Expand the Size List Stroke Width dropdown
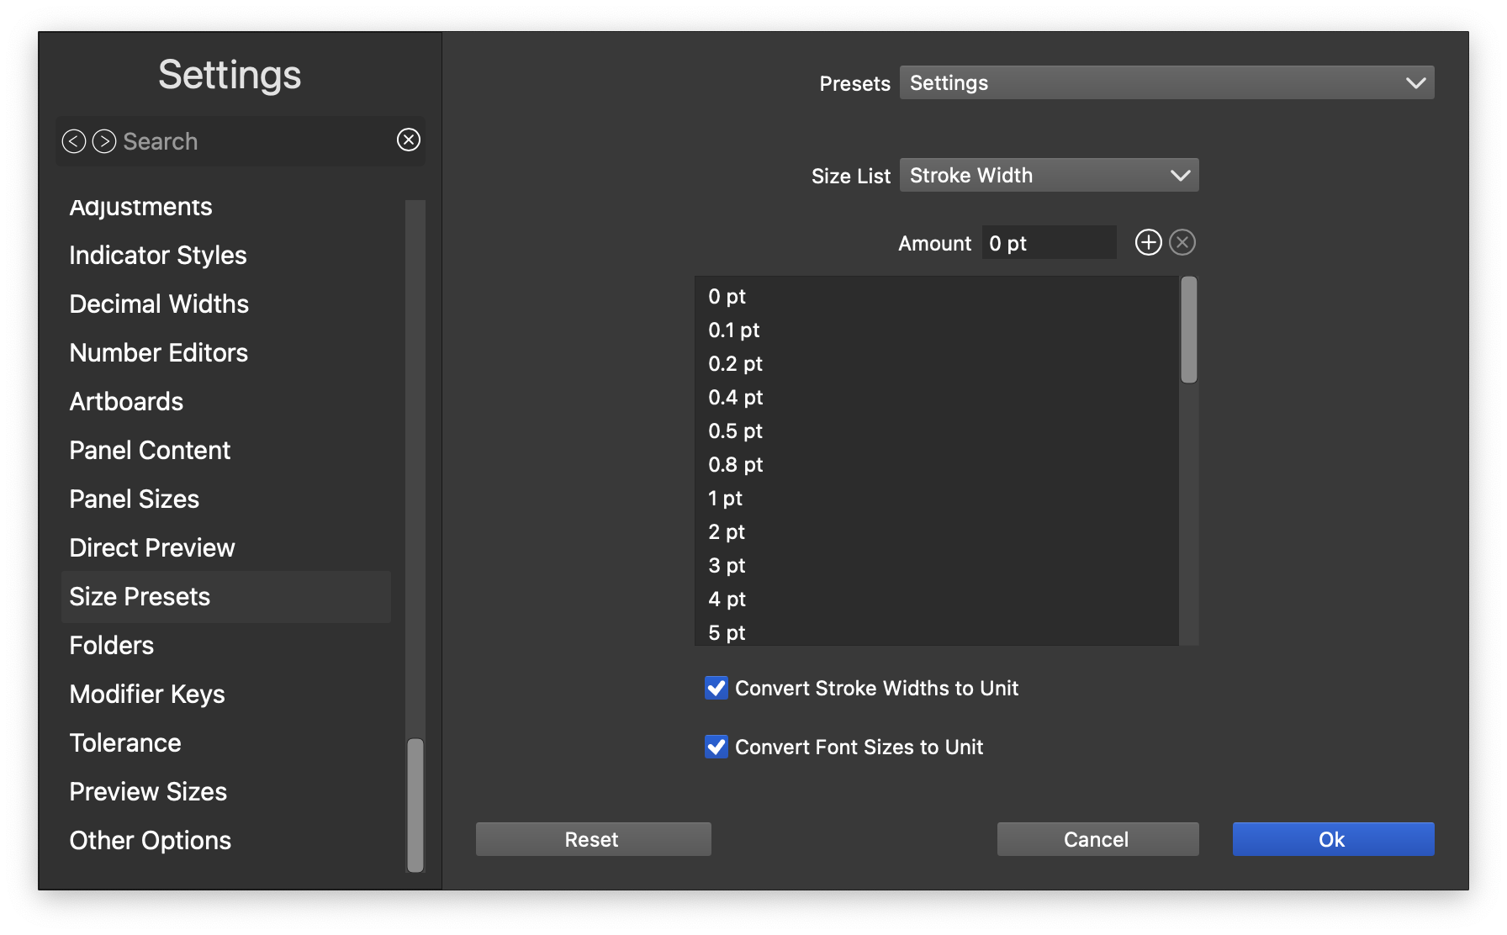1507x935 pixels. pos(1049,175)
